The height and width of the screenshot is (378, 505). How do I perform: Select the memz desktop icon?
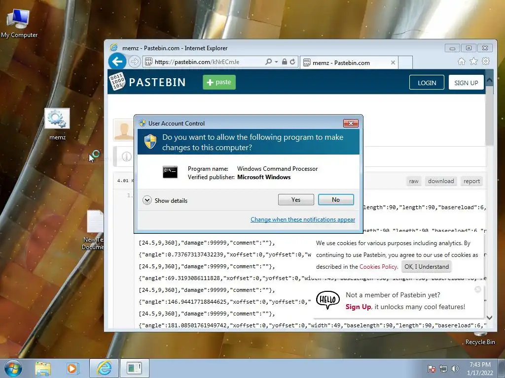[x=57, y=125]
